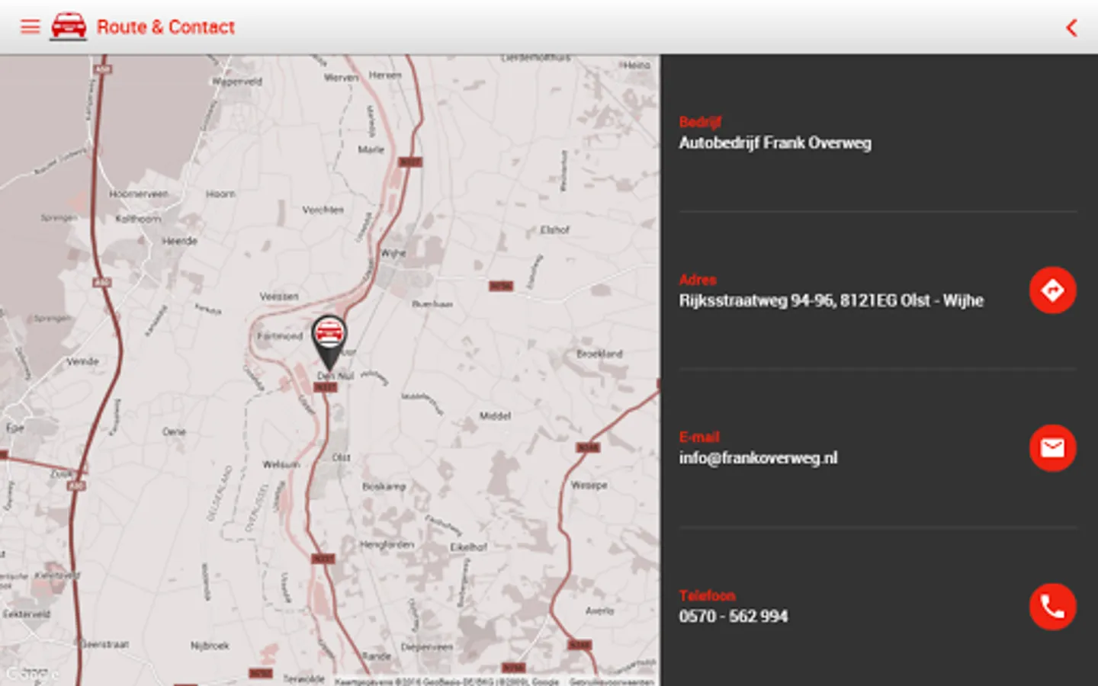The image size is (1098, 686).
Task: Go back with the red chevron arrow
Action: tap(1071, 28)
